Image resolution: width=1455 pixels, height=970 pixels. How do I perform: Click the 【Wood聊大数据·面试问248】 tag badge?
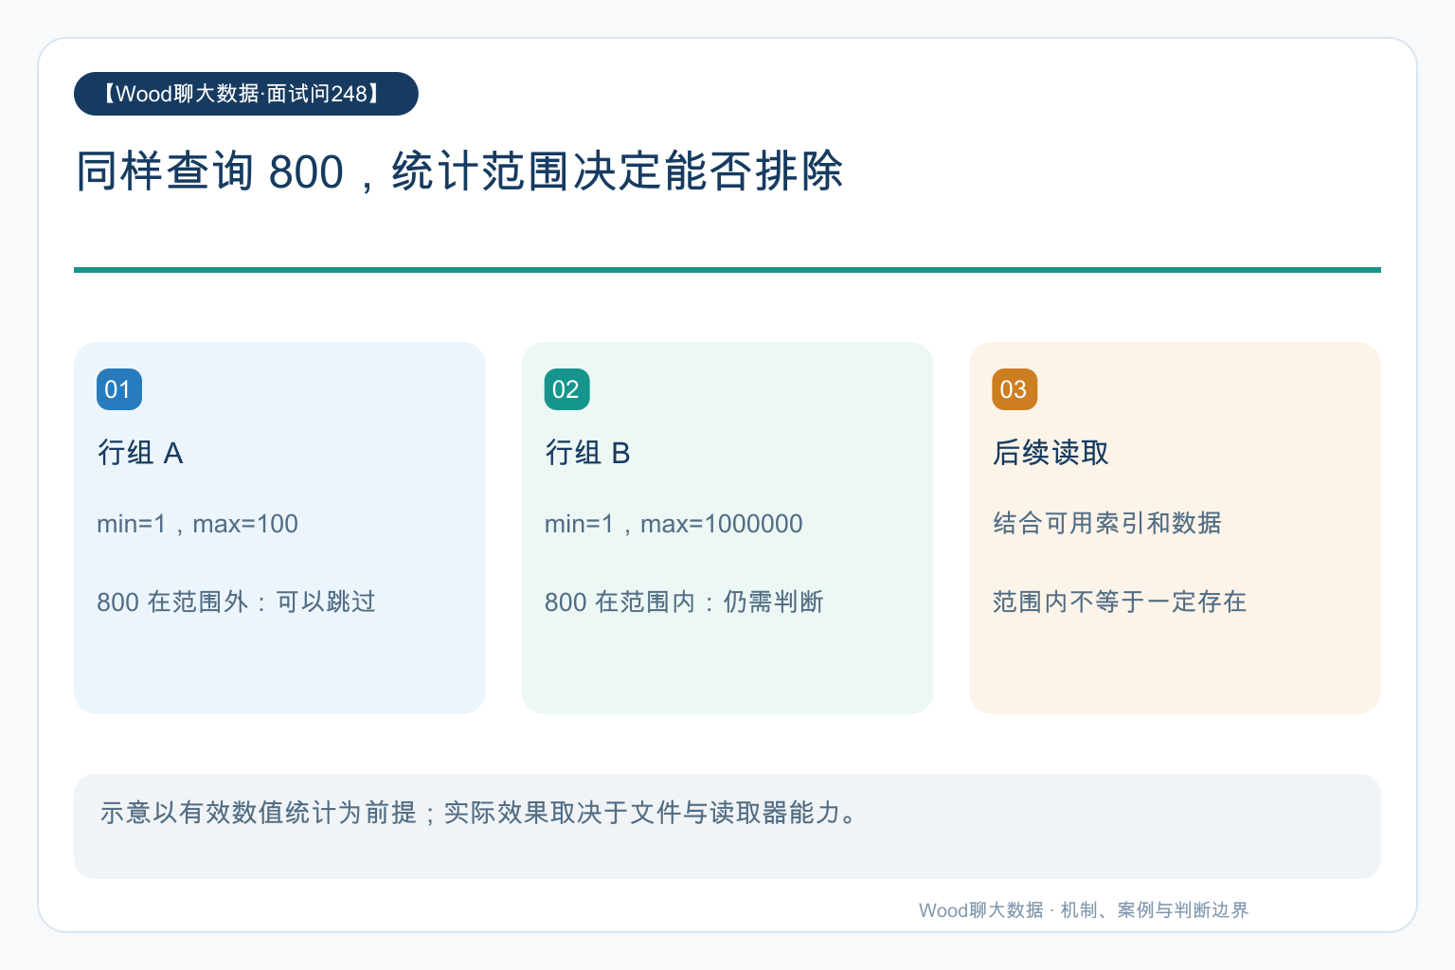(246, 94)
